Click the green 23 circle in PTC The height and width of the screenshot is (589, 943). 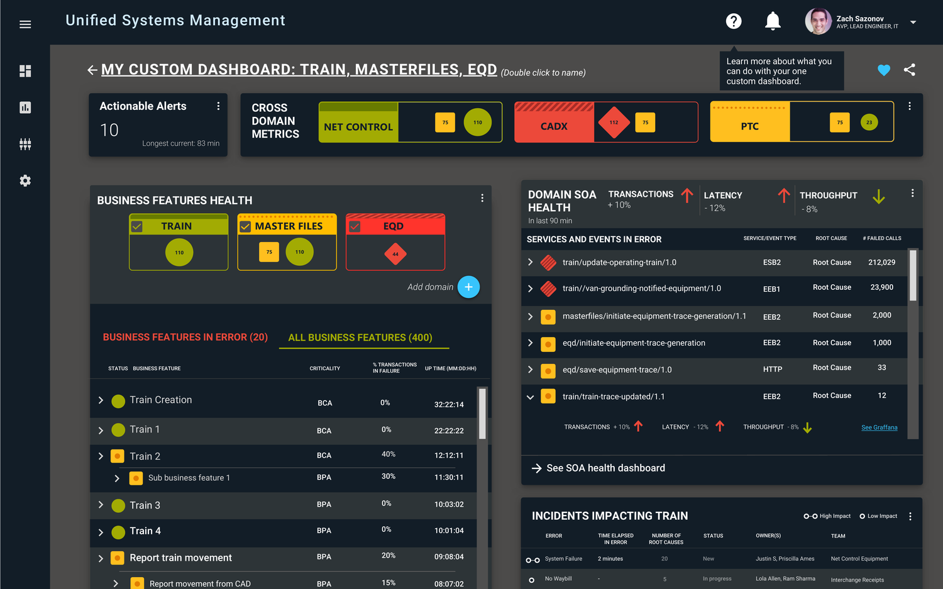(869, 123)
